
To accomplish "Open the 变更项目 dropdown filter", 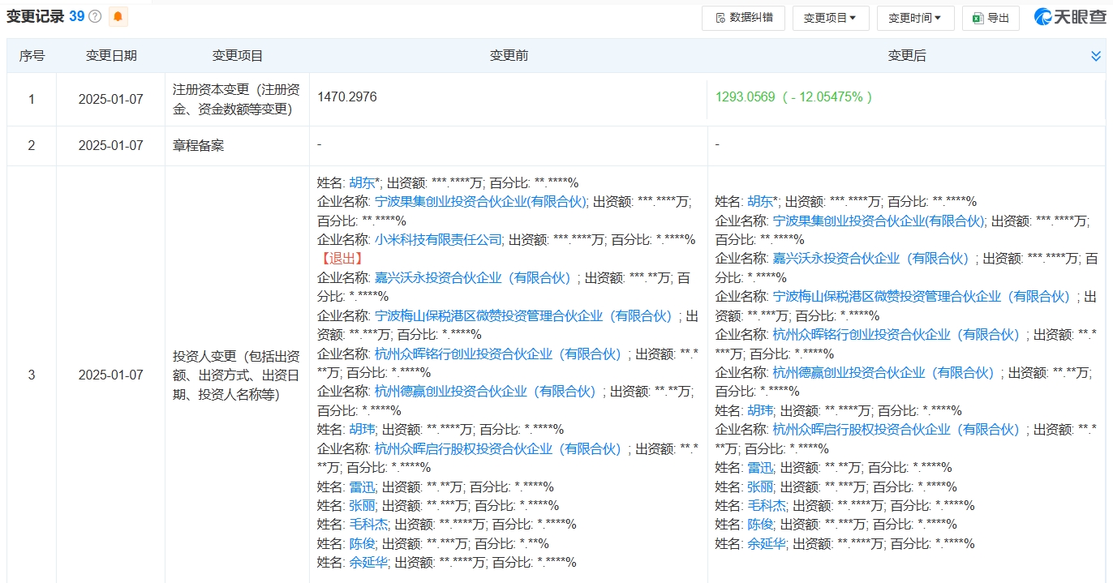I will 831,18.
